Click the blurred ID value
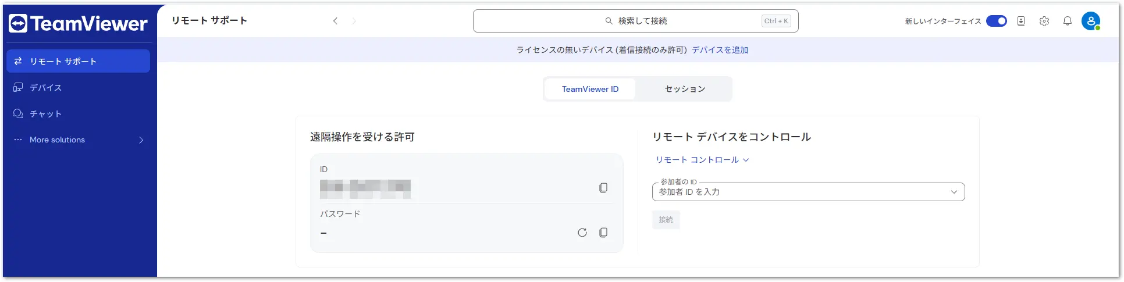This screenshot has height=282, width=1124. point(365,189)
